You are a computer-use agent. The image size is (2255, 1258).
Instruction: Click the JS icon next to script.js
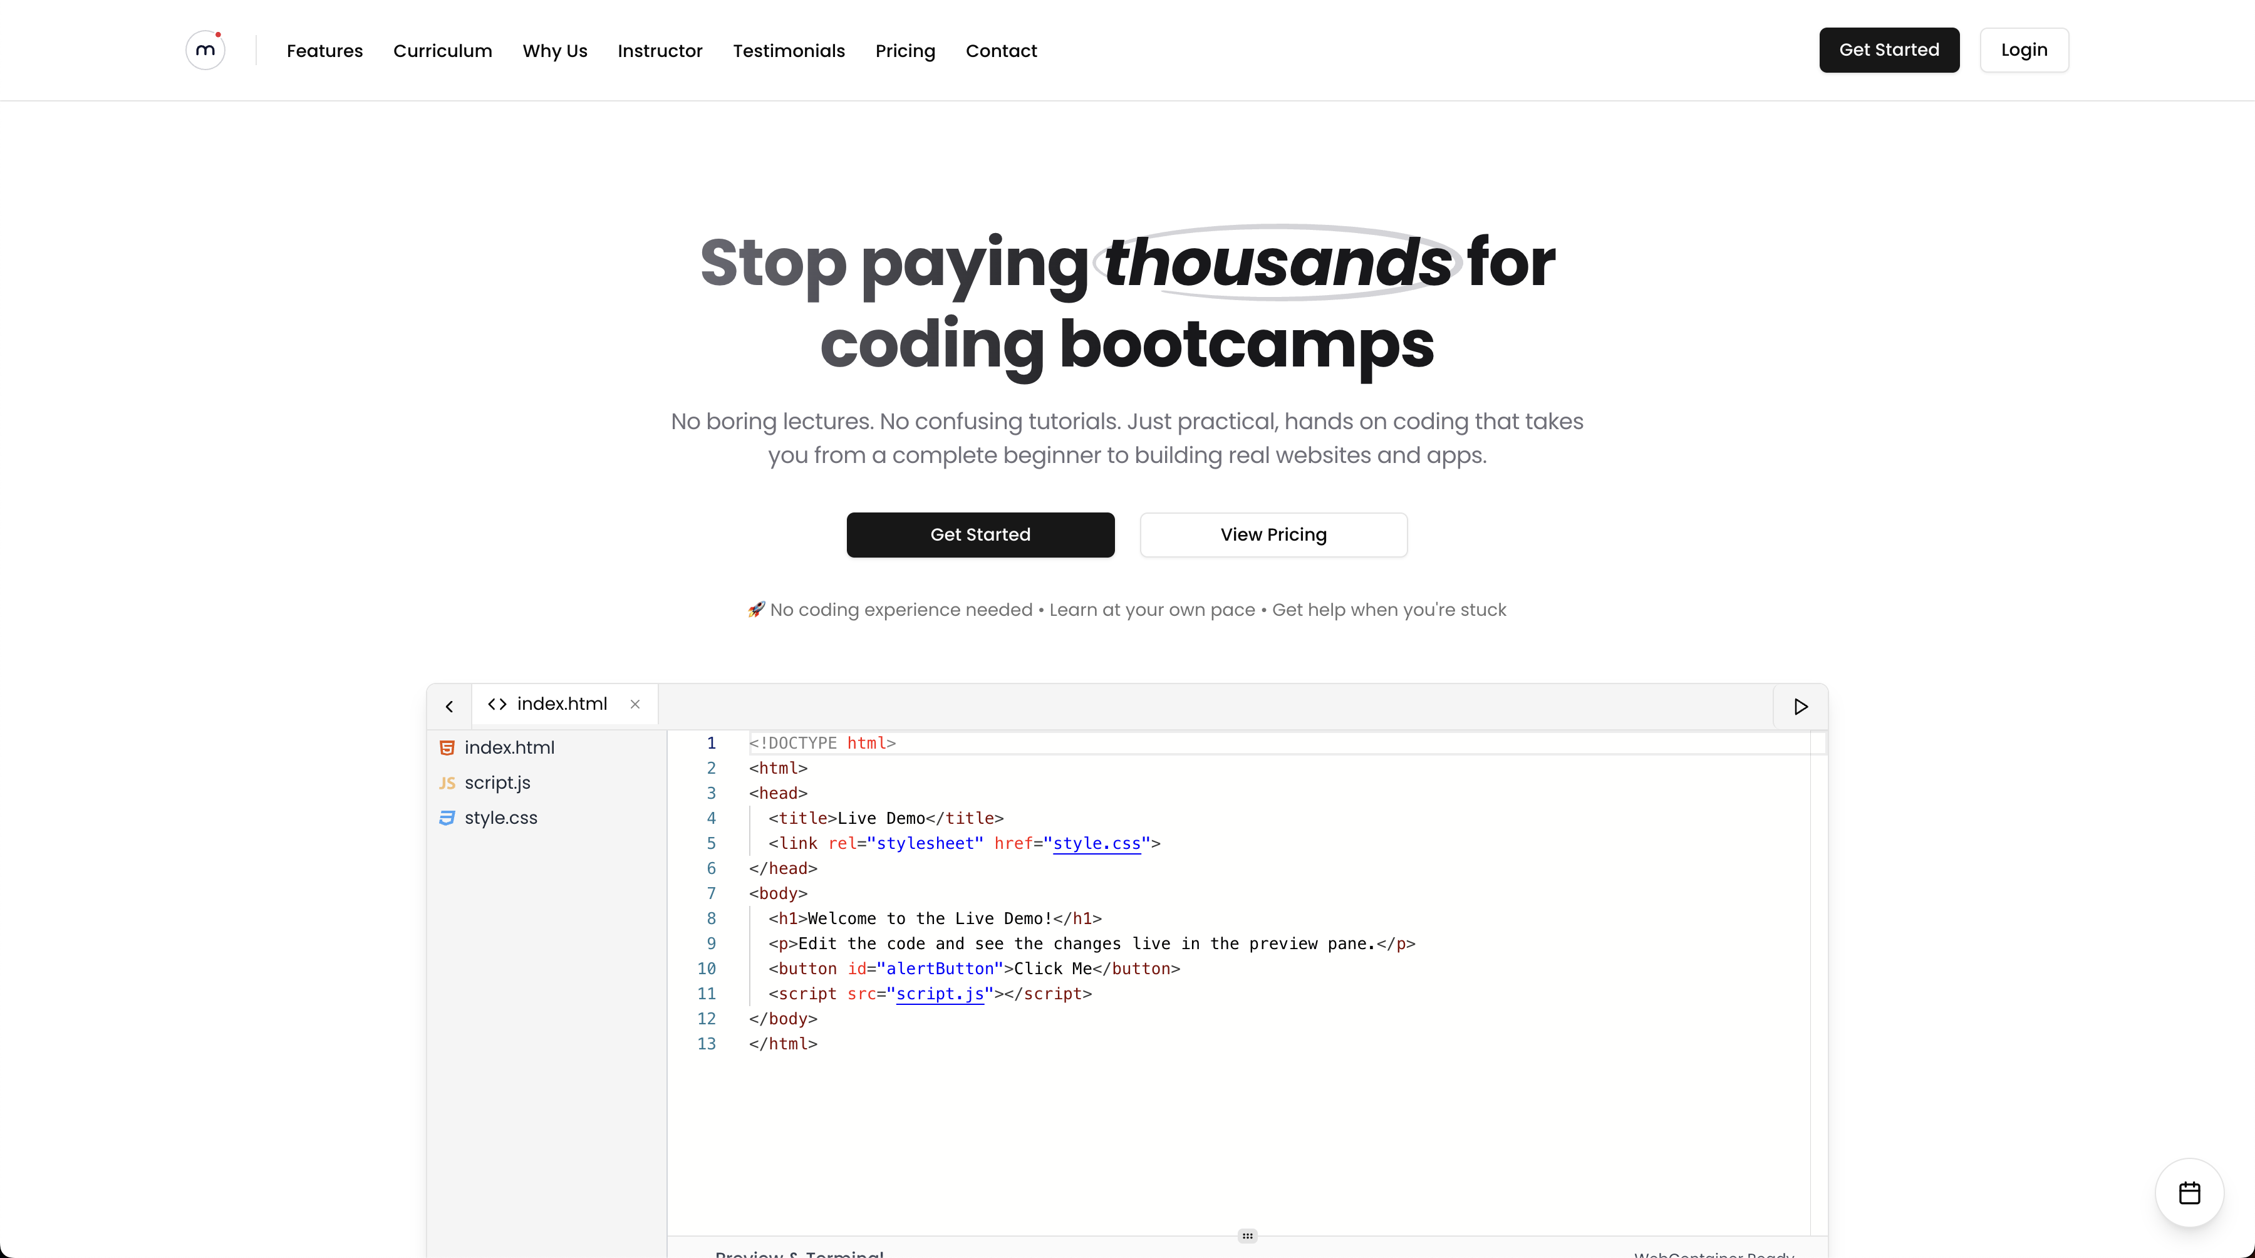(447, 784)
